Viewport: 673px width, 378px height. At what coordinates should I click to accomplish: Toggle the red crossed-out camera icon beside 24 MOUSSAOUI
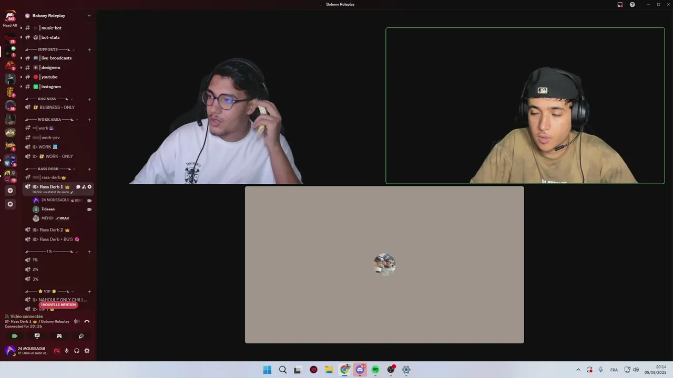click(57, 351)
